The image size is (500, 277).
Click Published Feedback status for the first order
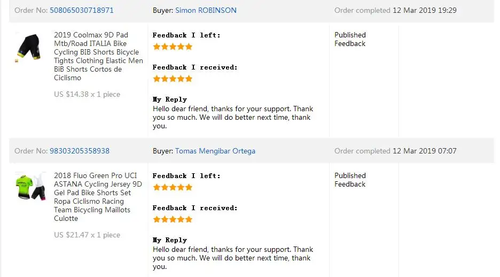click(350, 39)
